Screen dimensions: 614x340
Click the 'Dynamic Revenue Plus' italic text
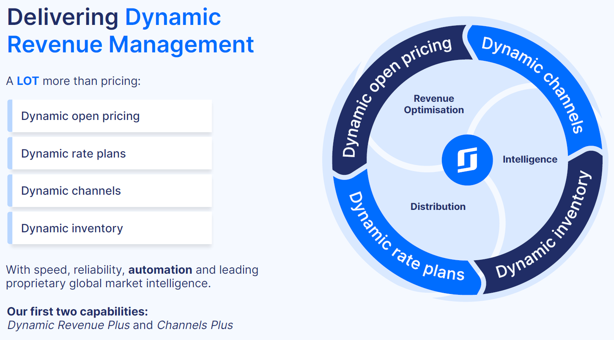click(69, 325)
